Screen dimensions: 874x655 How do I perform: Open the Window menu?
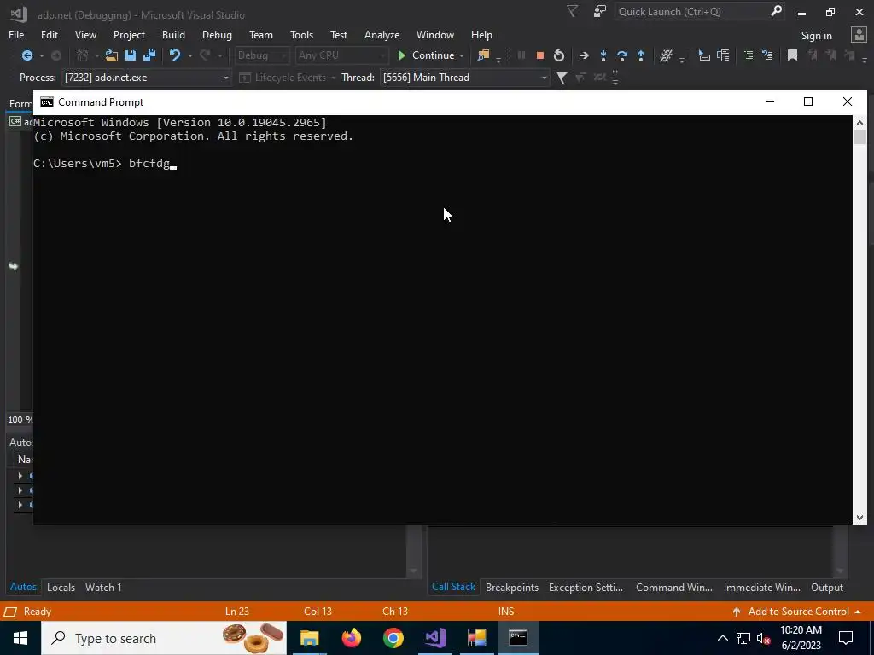pos(434,34)
